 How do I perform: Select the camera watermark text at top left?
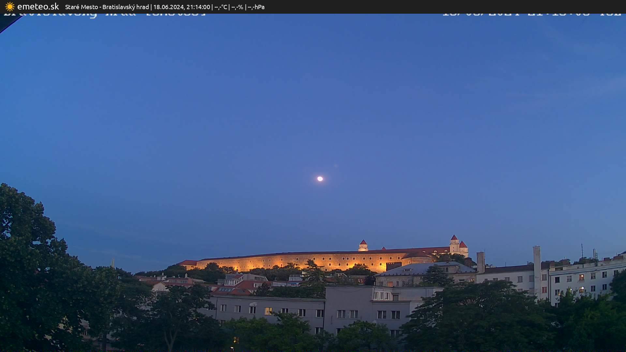(x=104, y=14)
